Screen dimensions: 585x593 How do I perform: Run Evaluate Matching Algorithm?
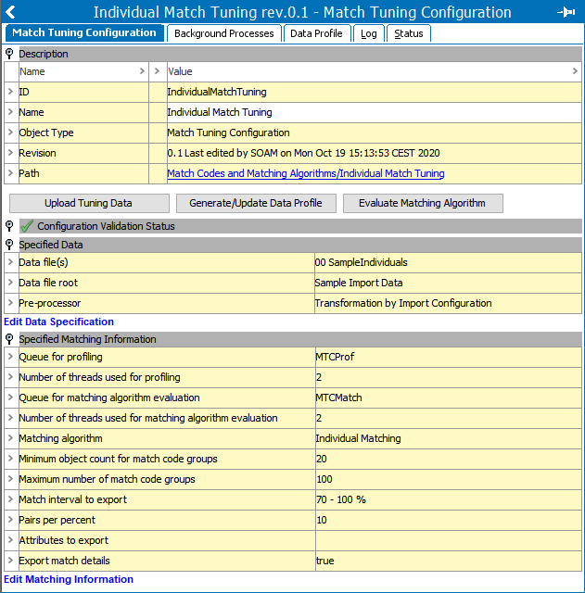422,203
